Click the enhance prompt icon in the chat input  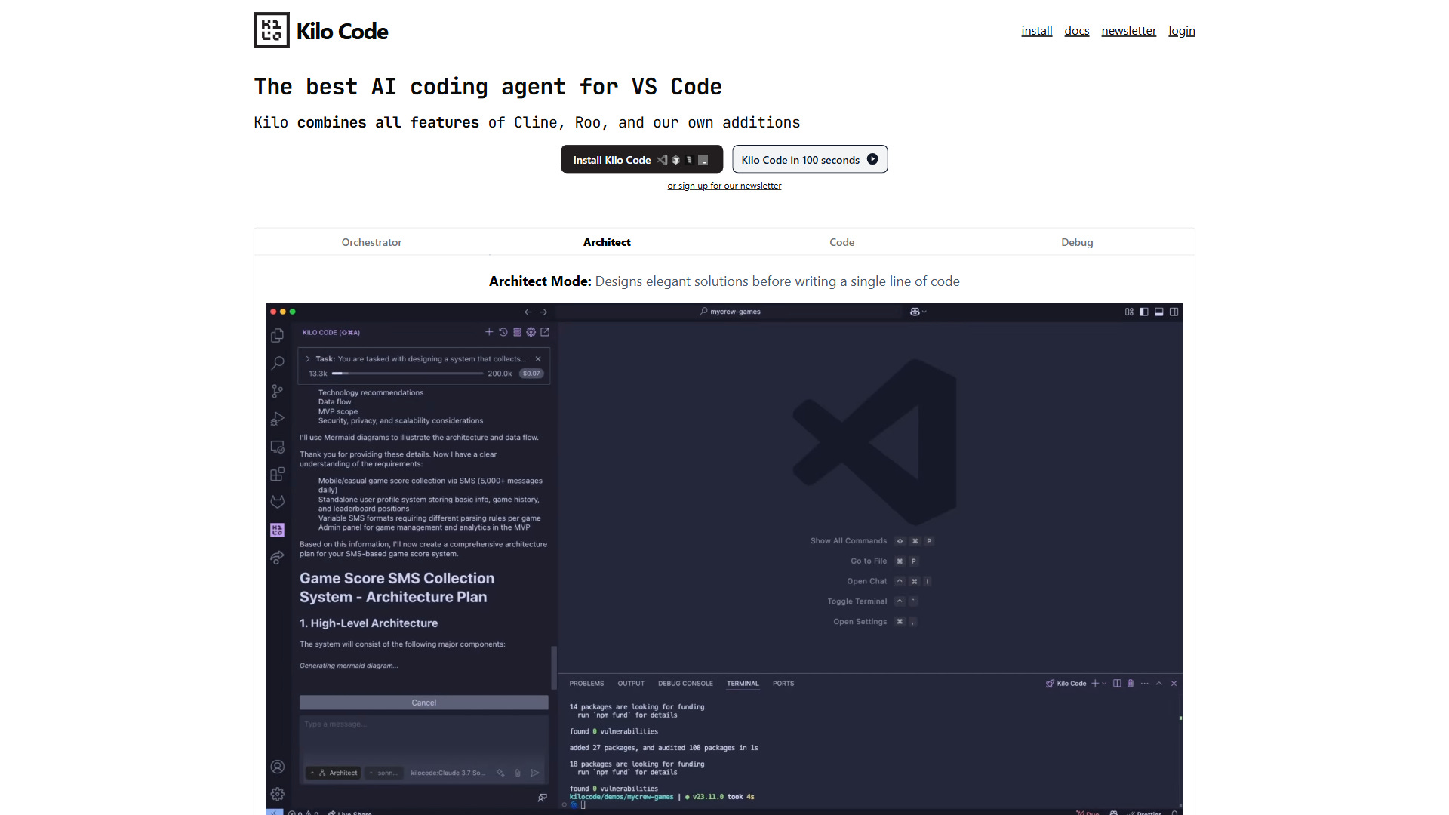click(x=500, y=773)
